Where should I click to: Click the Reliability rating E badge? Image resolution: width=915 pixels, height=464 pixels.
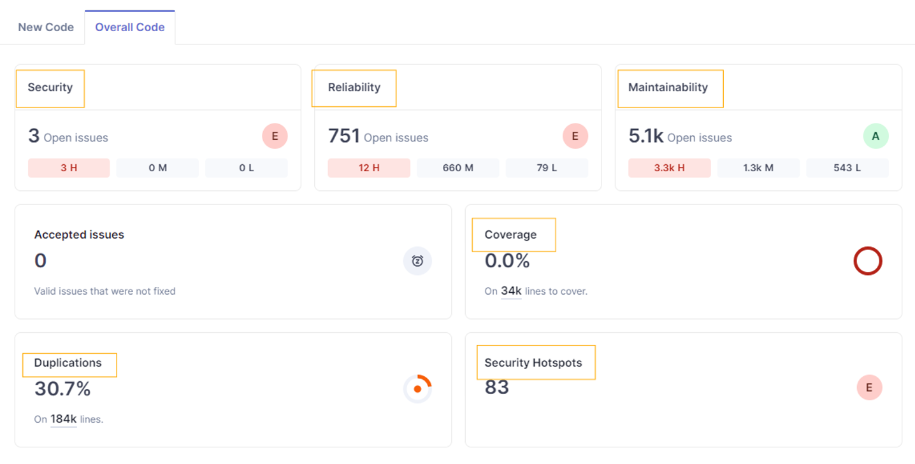(x=575, y=136)
